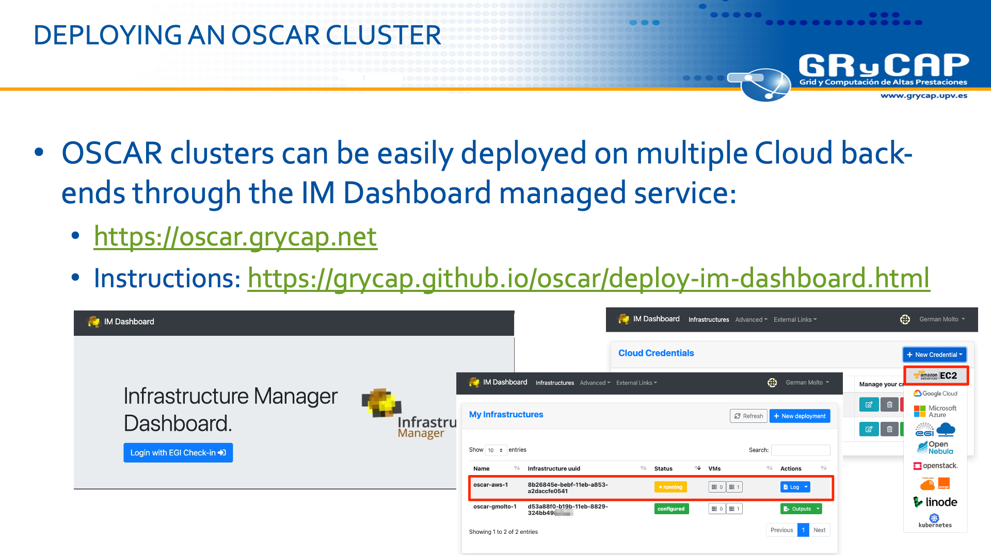Viewport: 991px width, 557px height.
Task: Click IM Dashboard title text in the login window
Action: 129,322
